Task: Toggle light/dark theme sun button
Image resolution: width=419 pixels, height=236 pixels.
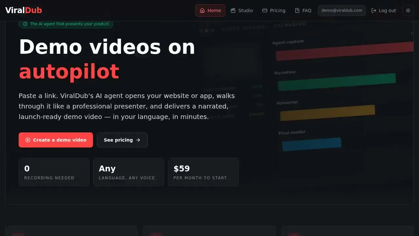Action: coord(408,10)
